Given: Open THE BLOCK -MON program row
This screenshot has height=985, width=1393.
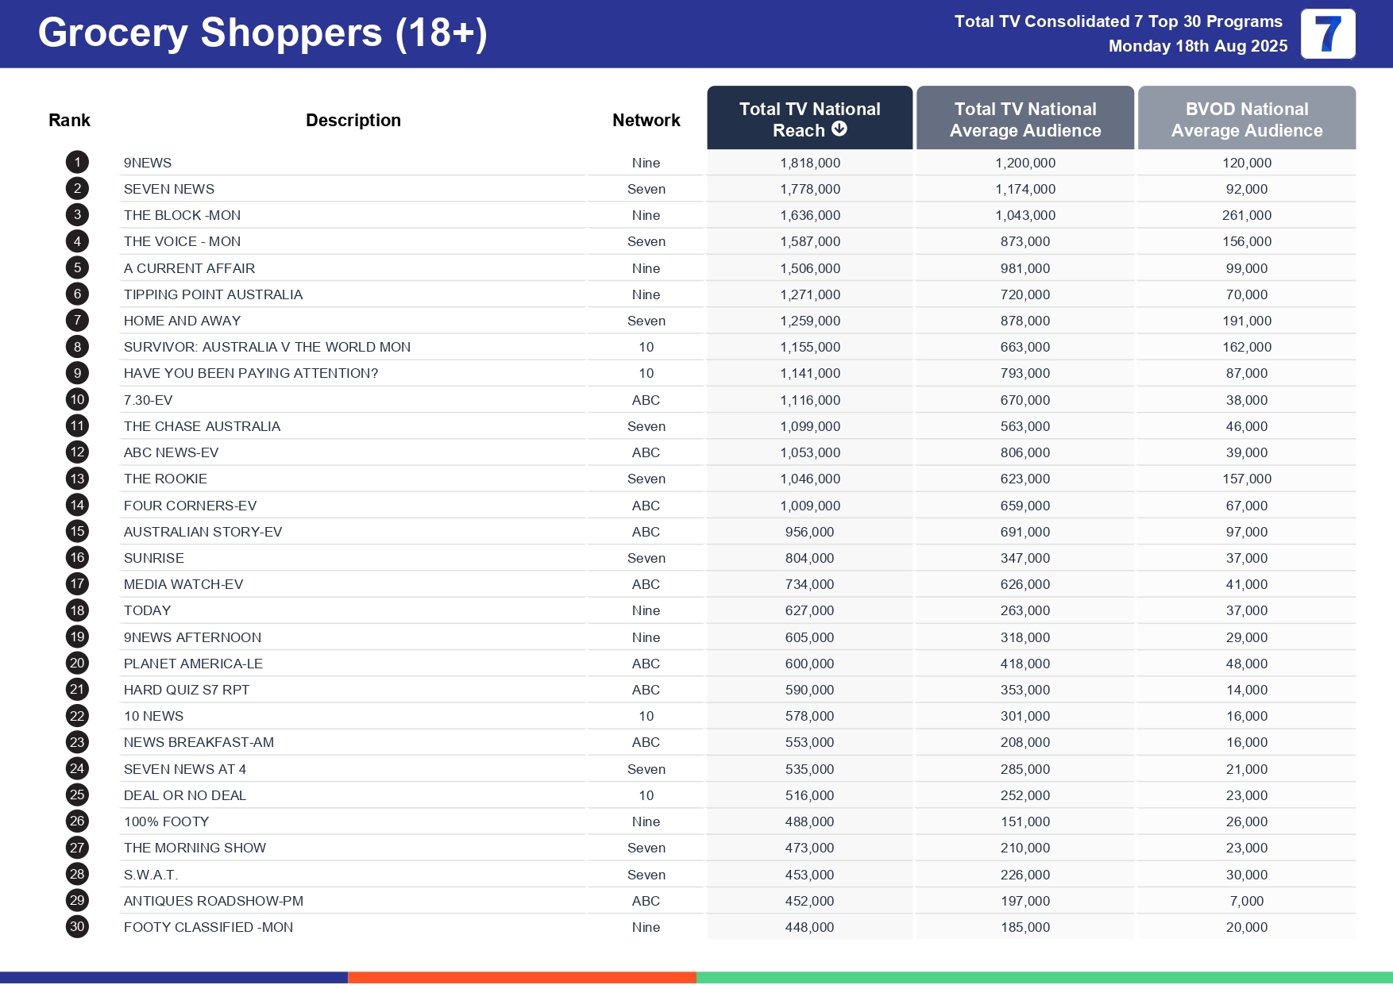Looking at the screenshot, I should [182, 215].
